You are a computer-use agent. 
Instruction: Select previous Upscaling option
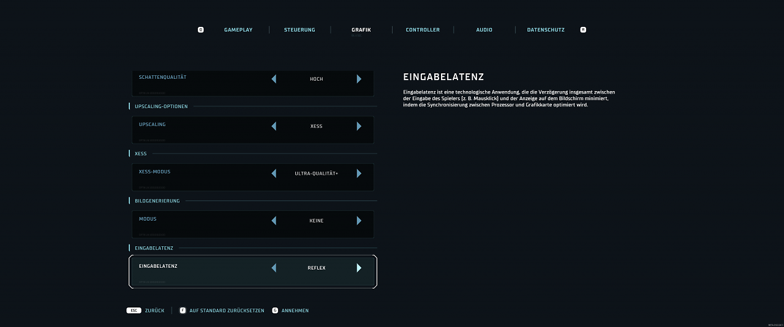(274, 126)
